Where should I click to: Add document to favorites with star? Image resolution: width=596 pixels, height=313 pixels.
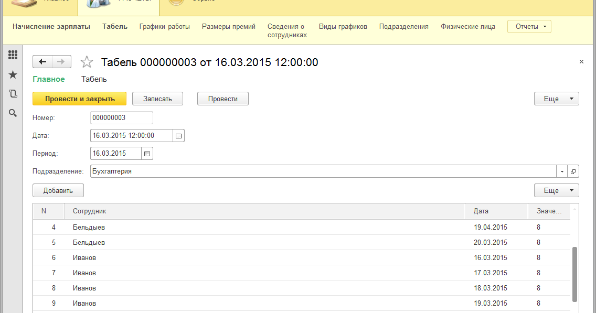click(87, 62)
